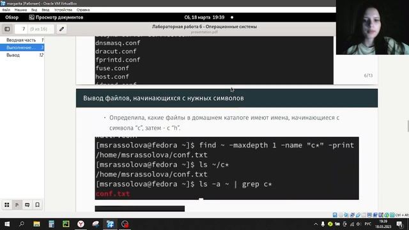Switch the 'РУС' input language indicator
This screenshot has height=230, width=409.
[x=368, y=224]
